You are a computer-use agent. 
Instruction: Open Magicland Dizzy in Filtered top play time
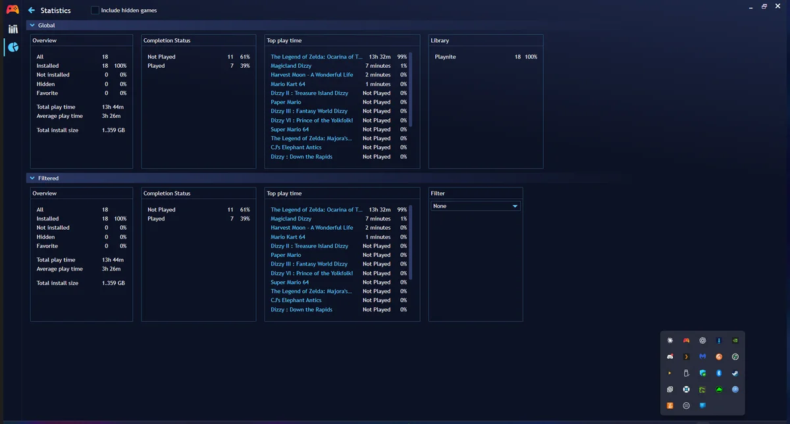pos(291,219)
